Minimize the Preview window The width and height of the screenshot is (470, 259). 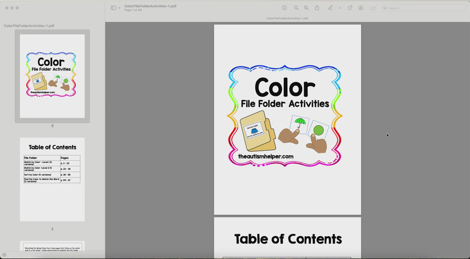13,8
